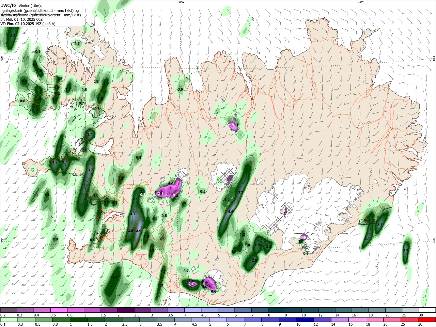Select the snow legend swatch labeled 0.5
The width and height of the screenshot is (436, 327).
coord(59,310)
